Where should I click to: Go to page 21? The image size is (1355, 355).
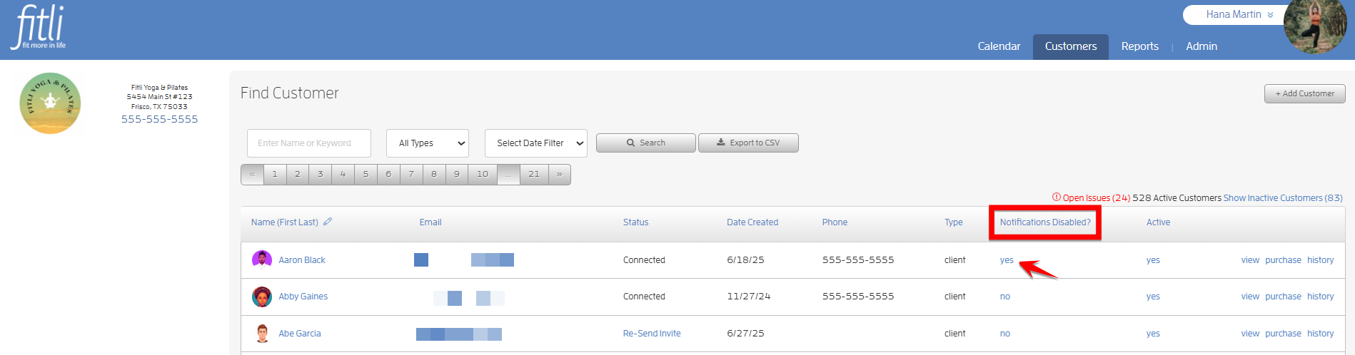point(534,174)
